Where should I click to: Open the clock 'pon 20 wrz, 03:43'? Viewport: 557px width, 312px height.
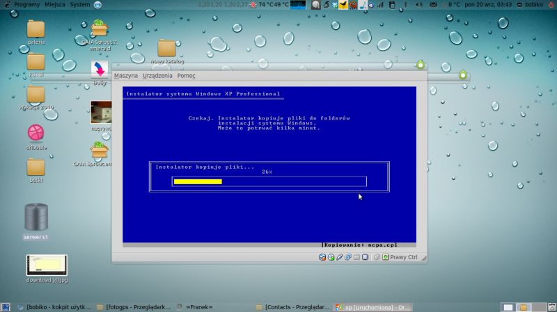coord(488,5)
